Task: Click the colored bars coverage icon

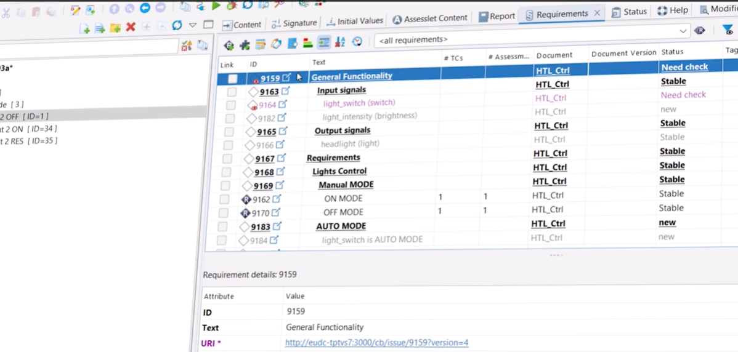Action: 308,44
